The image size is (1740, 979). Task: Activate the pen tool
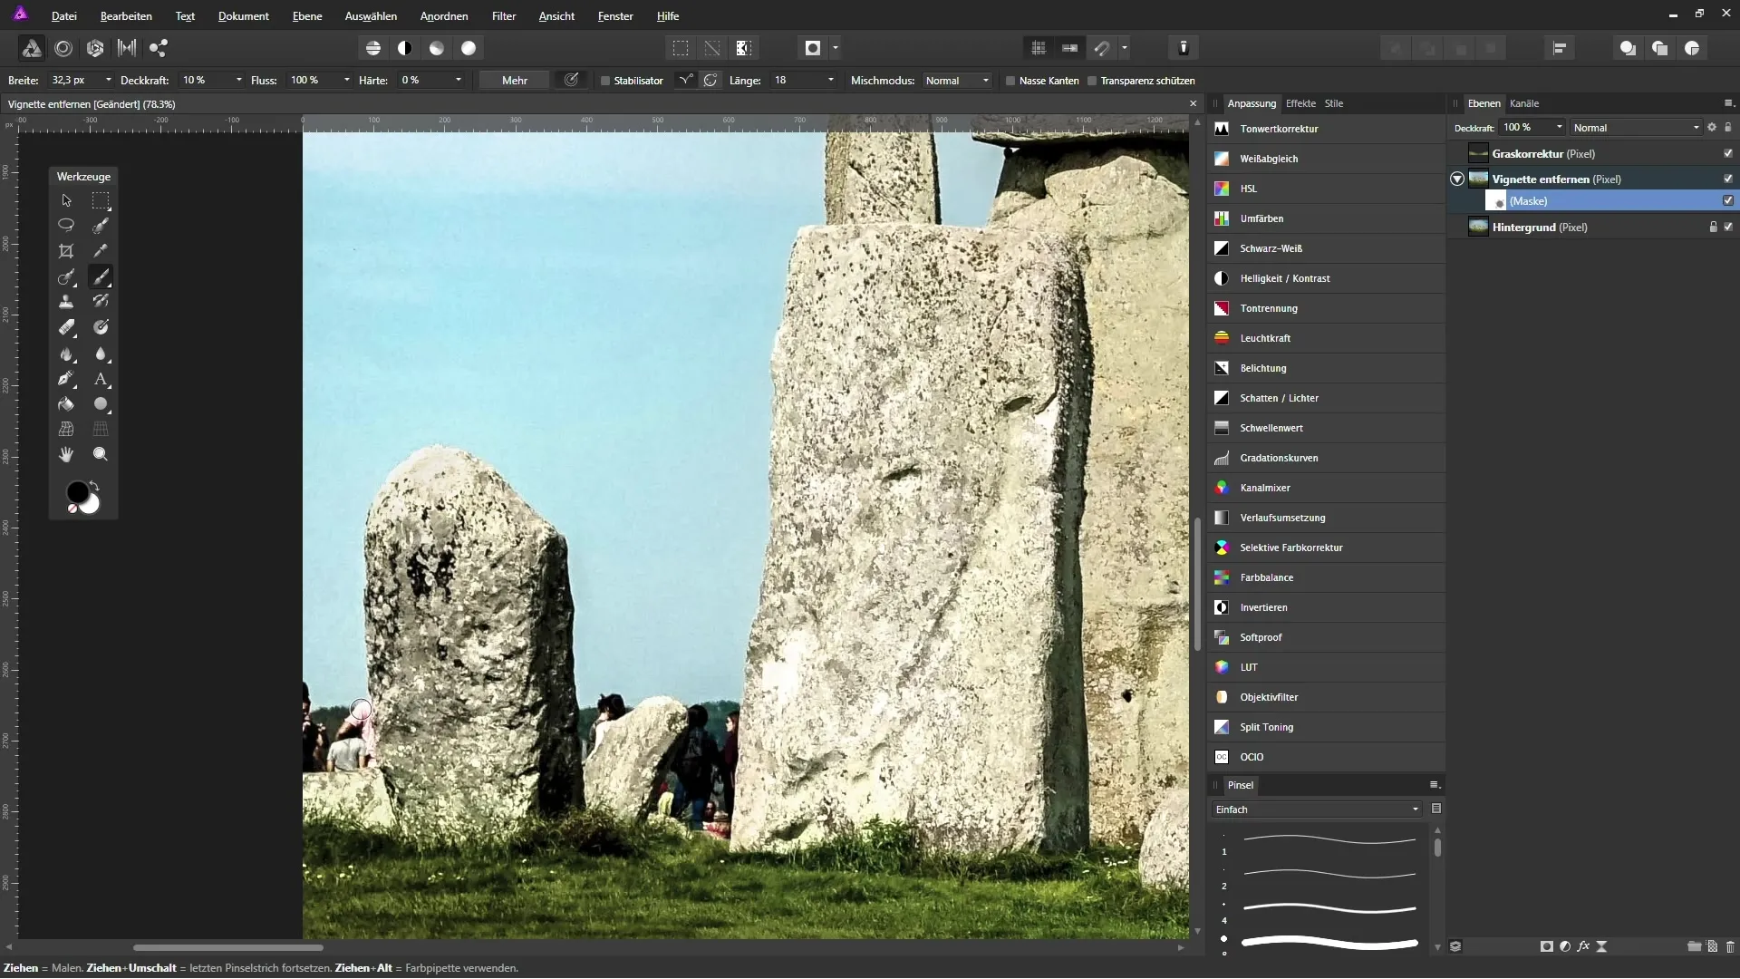pos(66,379)
